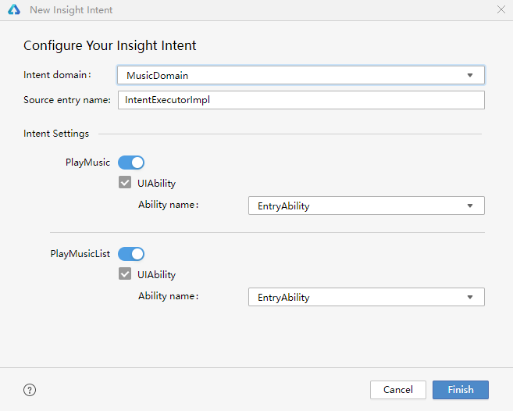The image size is (513, 411).
Task: Open the Intent domain dropdown
Action: 301,76
